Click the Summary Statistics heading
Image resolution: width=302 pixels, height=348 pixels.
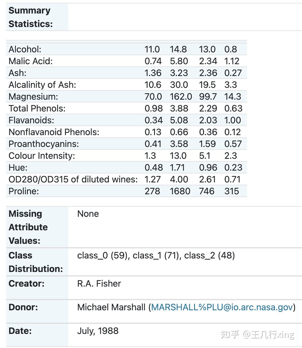pyautogui.click(x=30, y=17)
